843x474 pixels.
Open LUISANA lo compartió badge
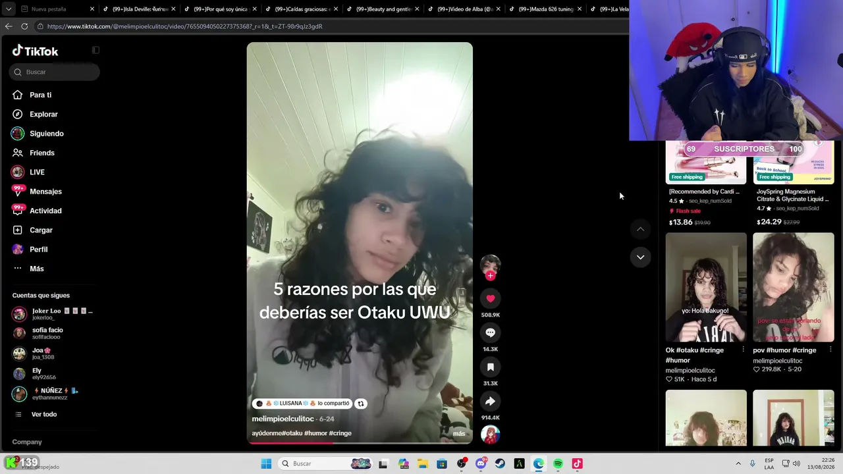coord(303,404)
